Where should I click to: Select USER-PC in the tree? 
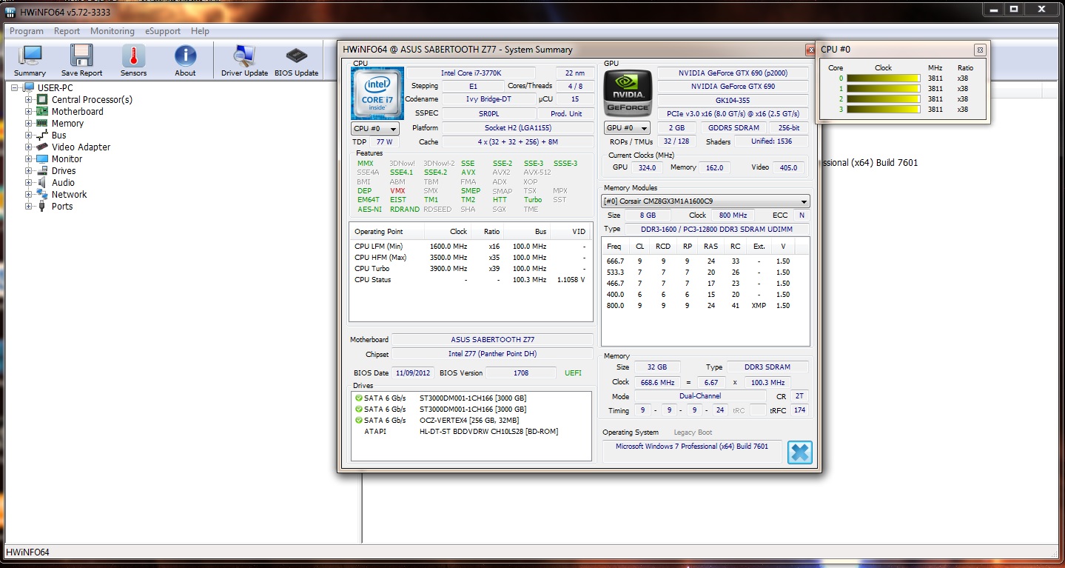[x=56, y=87]
